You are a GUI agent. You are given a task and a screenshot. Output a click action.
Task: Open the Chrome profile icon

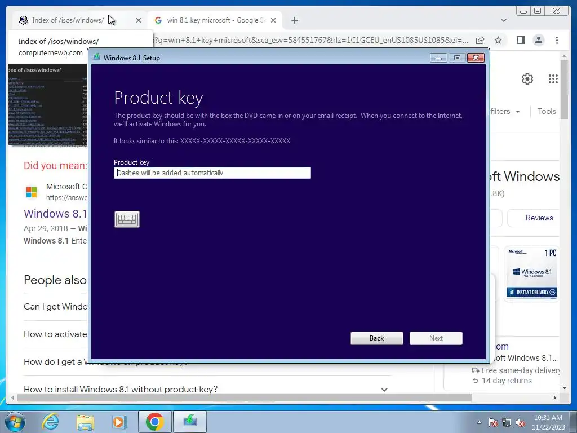(x=538, y=40)
